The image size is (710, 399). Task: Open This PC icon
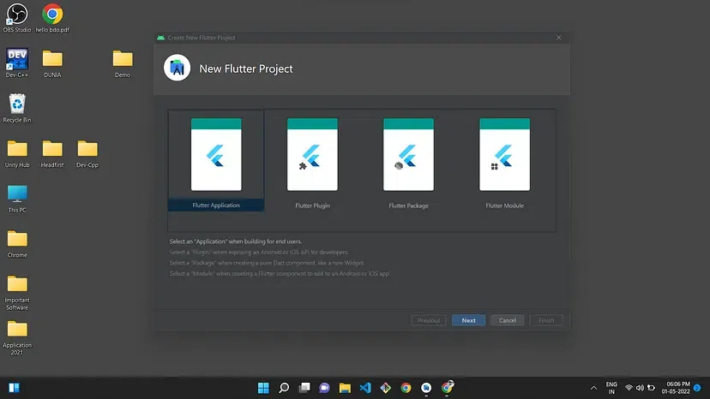pos(17,198)
